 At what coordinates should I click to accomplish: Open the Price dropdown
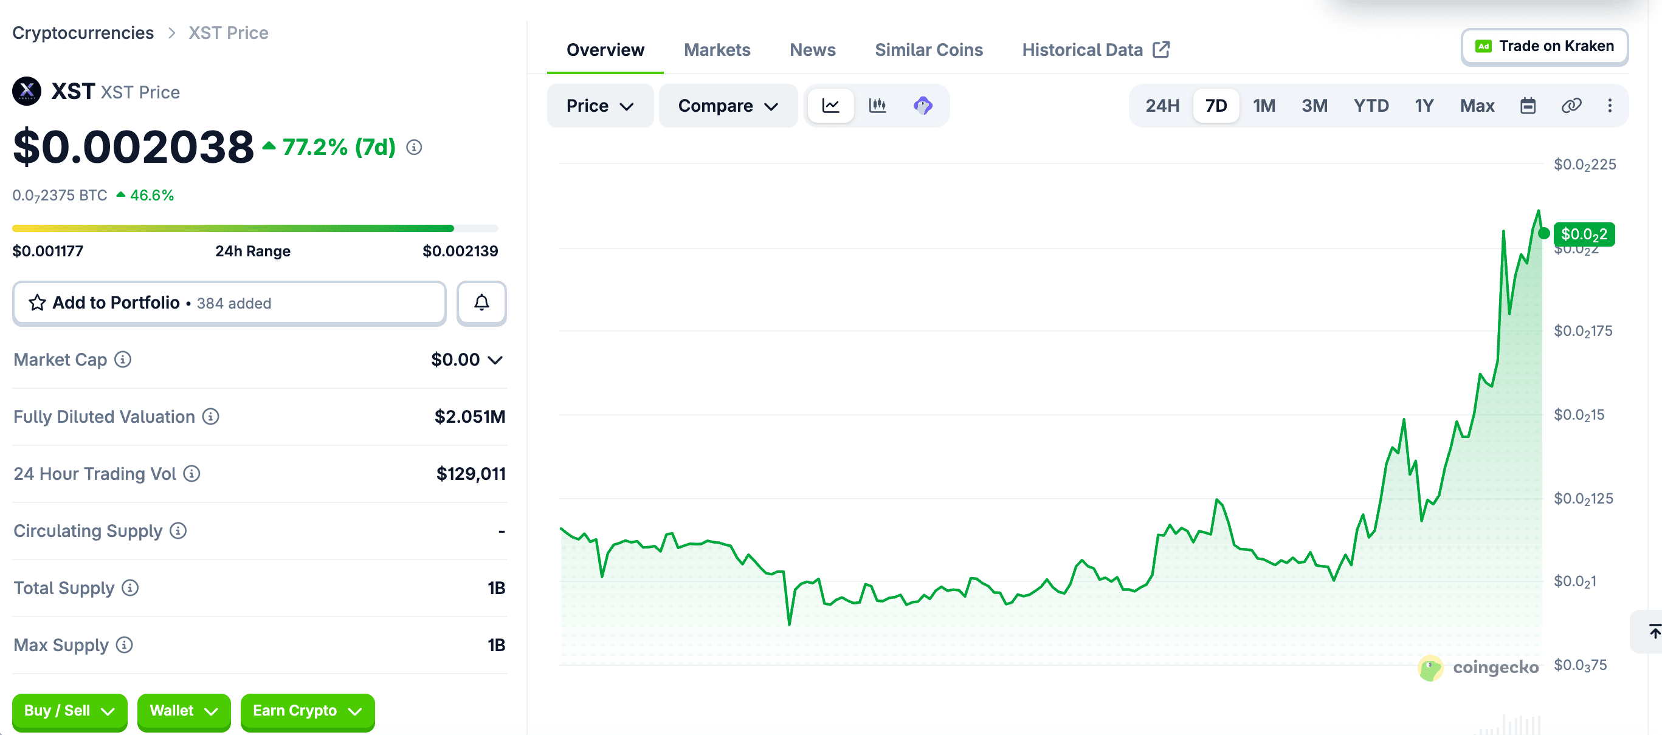(600, 106)
